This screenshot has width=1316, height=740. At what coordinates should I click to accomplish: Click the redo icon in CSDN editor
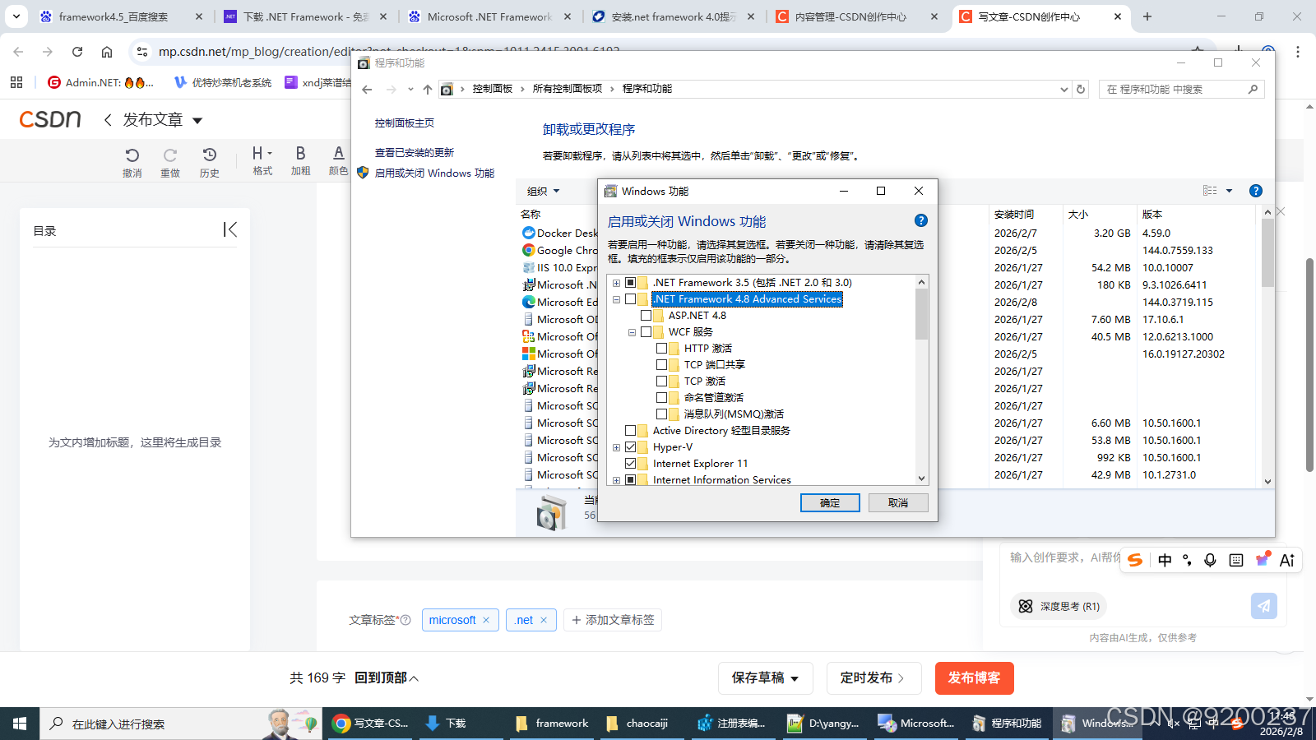170,155
